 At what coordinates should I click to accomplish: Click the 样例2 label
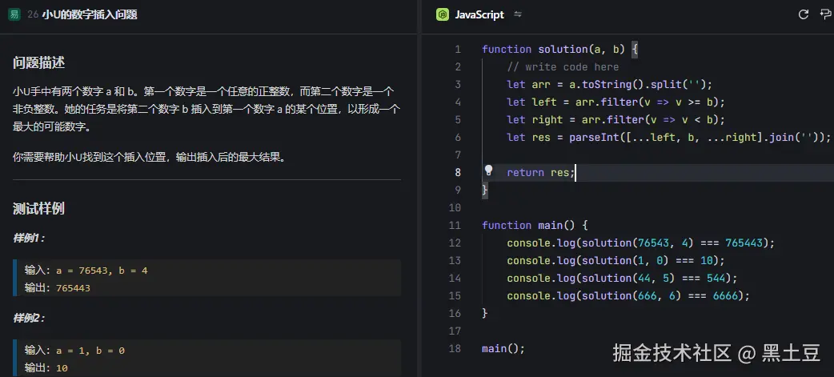(29, 318)
